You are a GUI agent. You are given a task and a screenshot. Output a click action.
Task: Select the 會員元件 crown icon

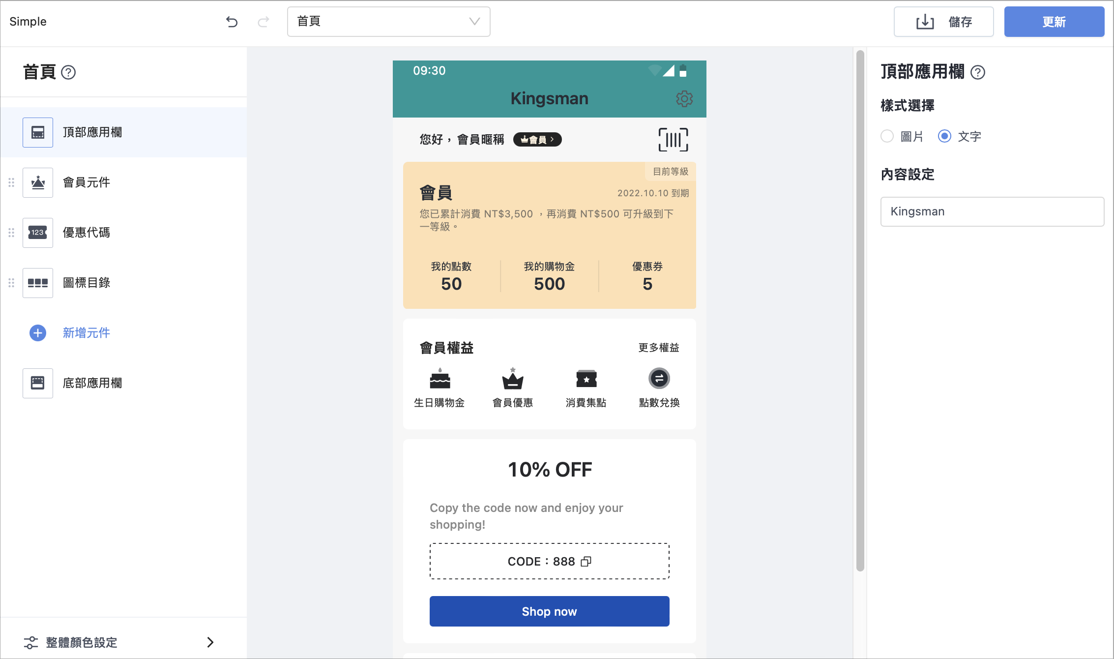click(38, 182)
